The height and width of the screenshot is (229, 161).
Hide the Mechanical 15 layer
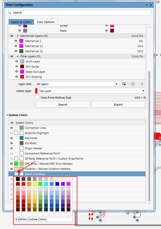(x=16, y=51)
